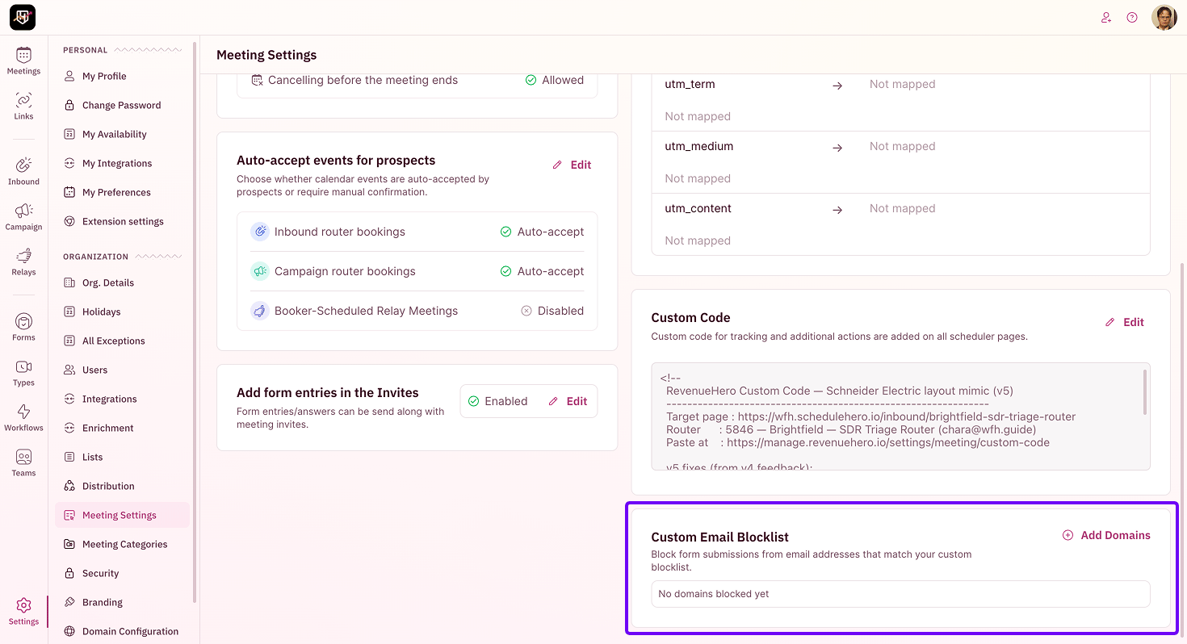Open Extension settings
This screenshot has width=1187, height=644.
point(122,221)
